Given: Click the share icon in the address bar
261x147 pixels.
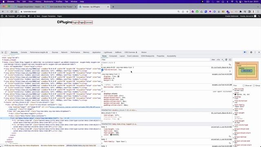Looking at the screenshot, I should pos(183,11).
